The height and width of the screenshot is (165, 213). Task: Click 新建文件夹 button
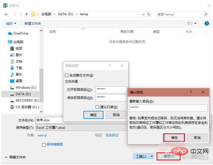(33, 23)
